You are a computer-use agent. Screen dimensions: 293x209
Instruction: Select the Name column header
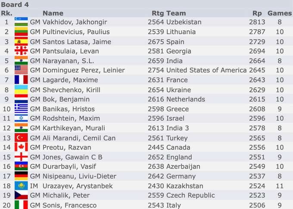[x=53, y=13]
